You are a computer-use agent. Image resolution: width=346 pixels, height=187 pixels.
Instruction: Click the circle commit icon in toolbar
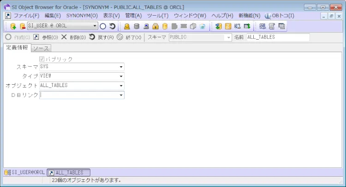tap(103, 26)
